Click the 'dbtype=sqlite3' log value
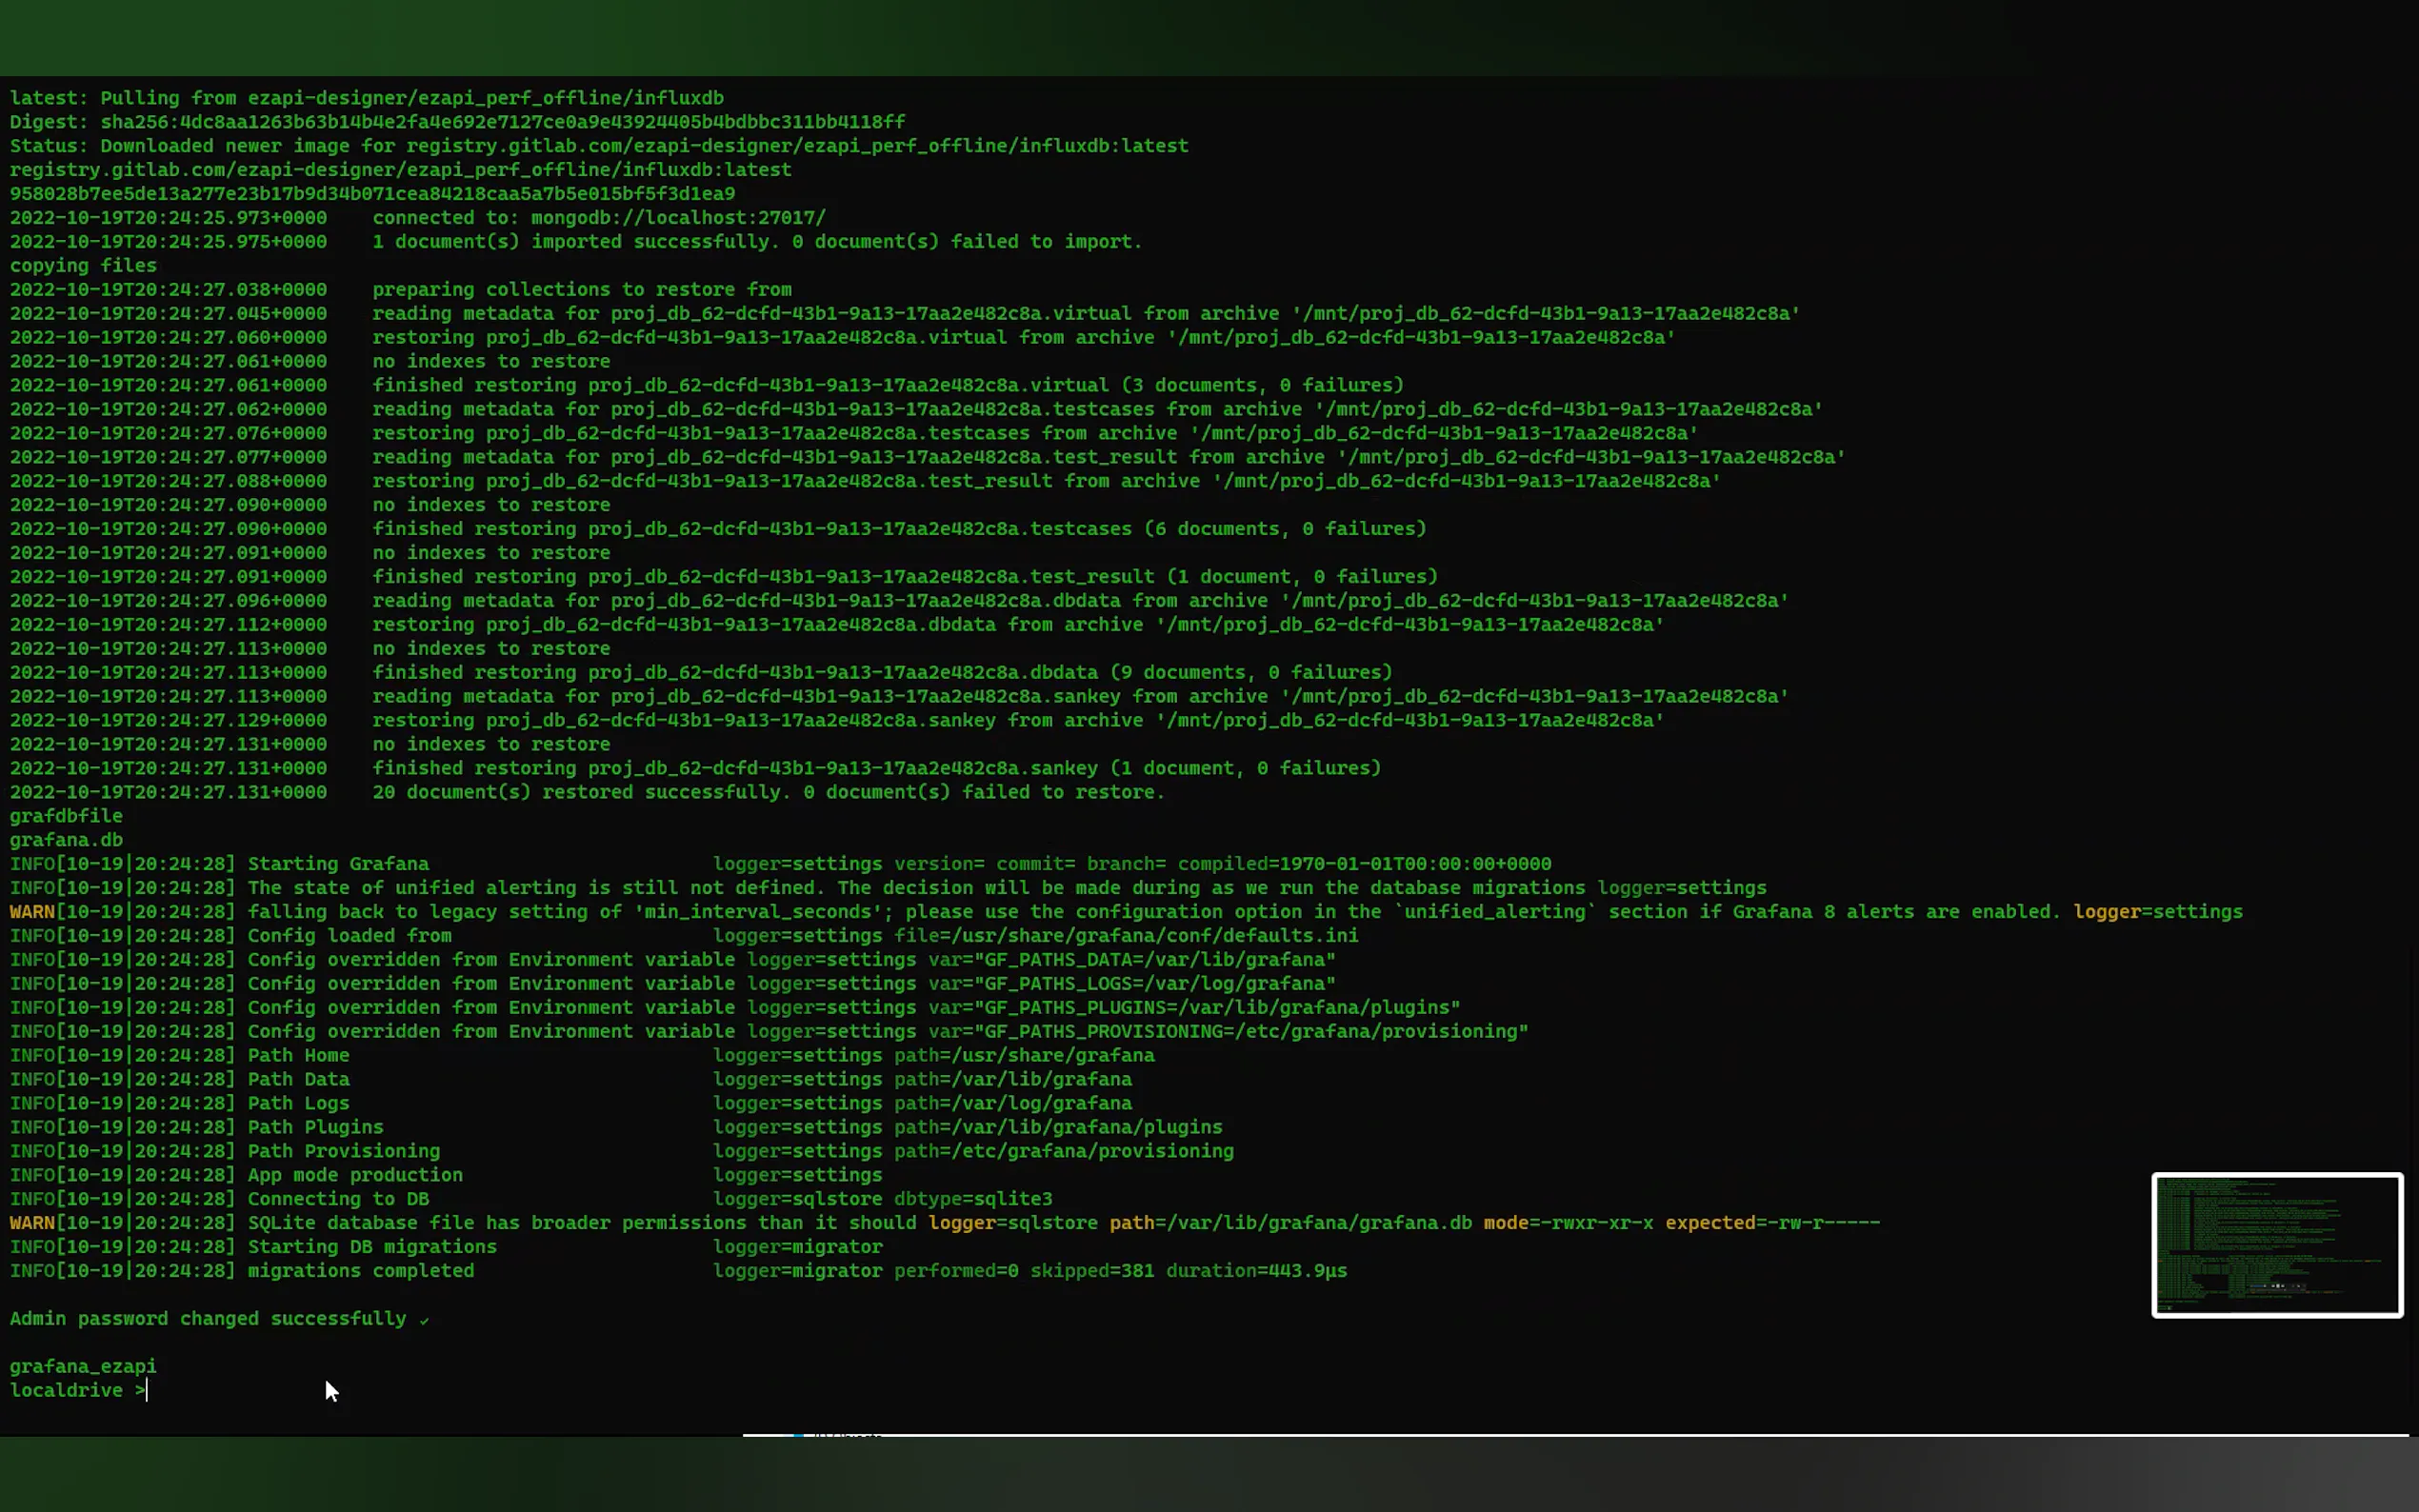 tap(972, 1199)
